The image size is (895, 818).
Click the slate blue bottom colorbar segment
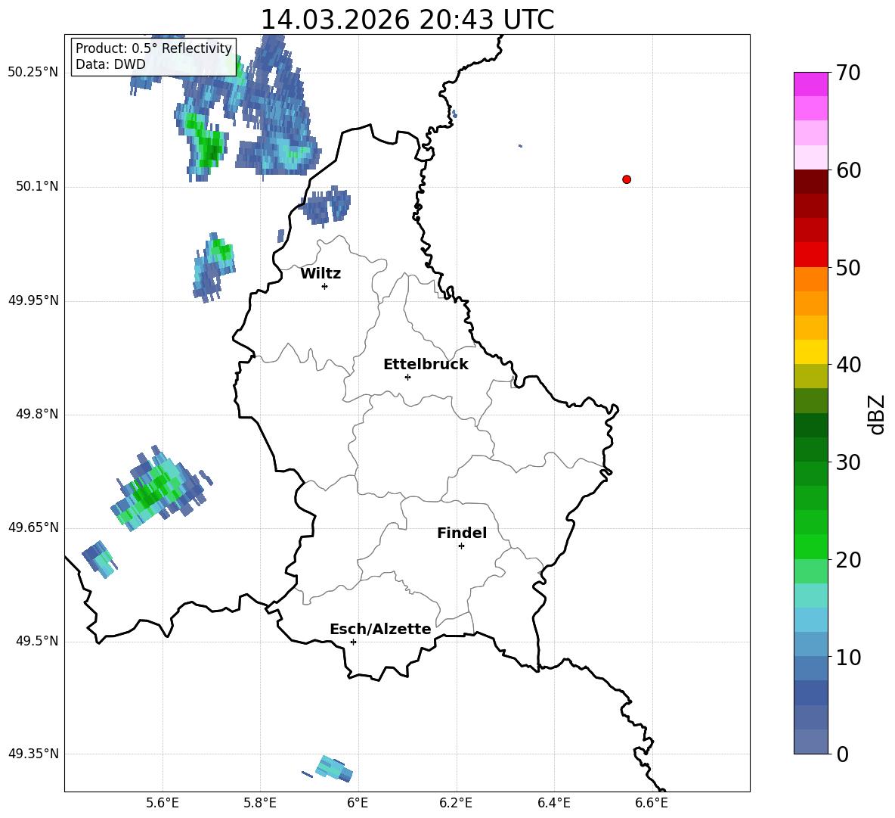pos(810,742)
